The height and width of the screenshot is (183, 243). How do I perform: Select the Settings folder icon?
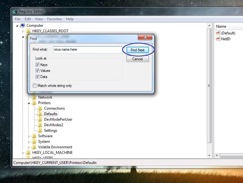tap(40, 130)
